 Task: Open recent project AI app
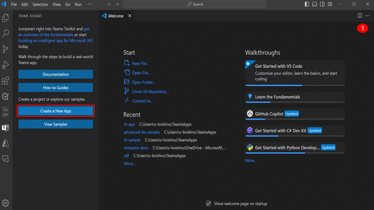(x=129, y=124)
